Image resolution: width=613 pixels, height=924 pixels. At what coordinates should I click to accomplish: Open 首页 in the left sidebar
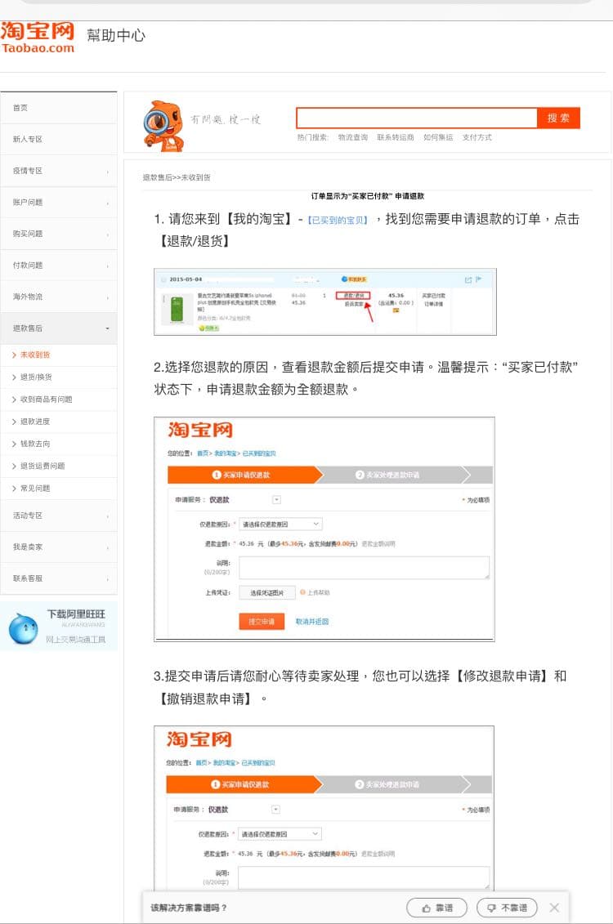58,108
